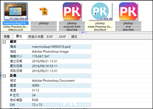Screen dimensions: 153x109
Task: Collapse the 影像 section
Action: (4, 76)
